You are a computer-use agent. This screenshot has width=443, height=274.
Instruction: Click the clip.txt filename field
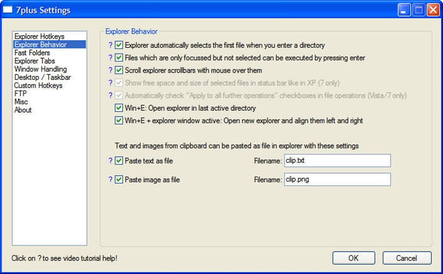click(337, 160)
